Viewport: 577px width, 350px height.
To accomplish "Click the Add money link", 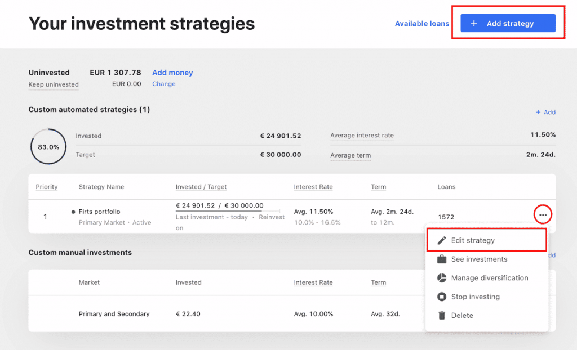I will (x=172, y=73).
